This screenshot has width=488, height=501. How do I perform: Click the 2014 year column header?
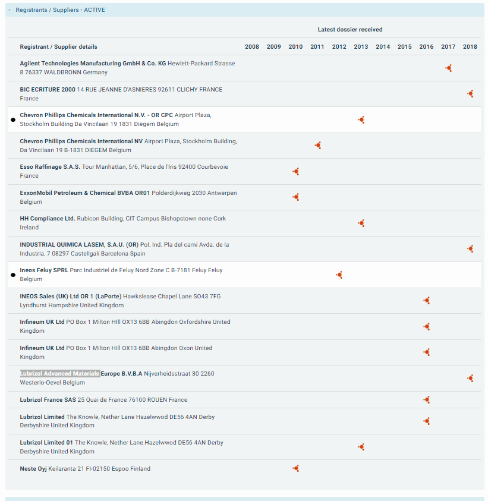click(x=383, y=46)
